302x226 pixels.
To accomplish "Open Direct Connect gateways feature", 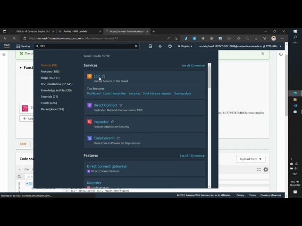I will point(107,166).
